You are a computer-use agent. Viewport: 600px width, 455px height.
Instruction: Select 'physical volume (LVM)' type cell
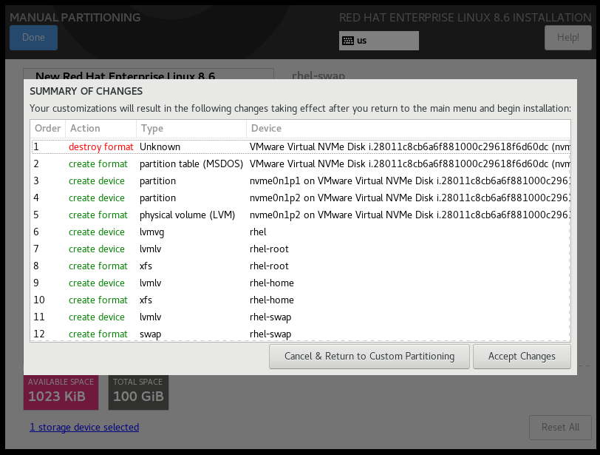[187, 215]
